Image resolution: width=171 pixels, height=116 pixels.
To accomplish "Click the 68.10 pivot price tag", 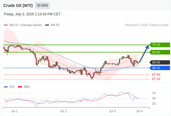I will click(x=159, y=68).
